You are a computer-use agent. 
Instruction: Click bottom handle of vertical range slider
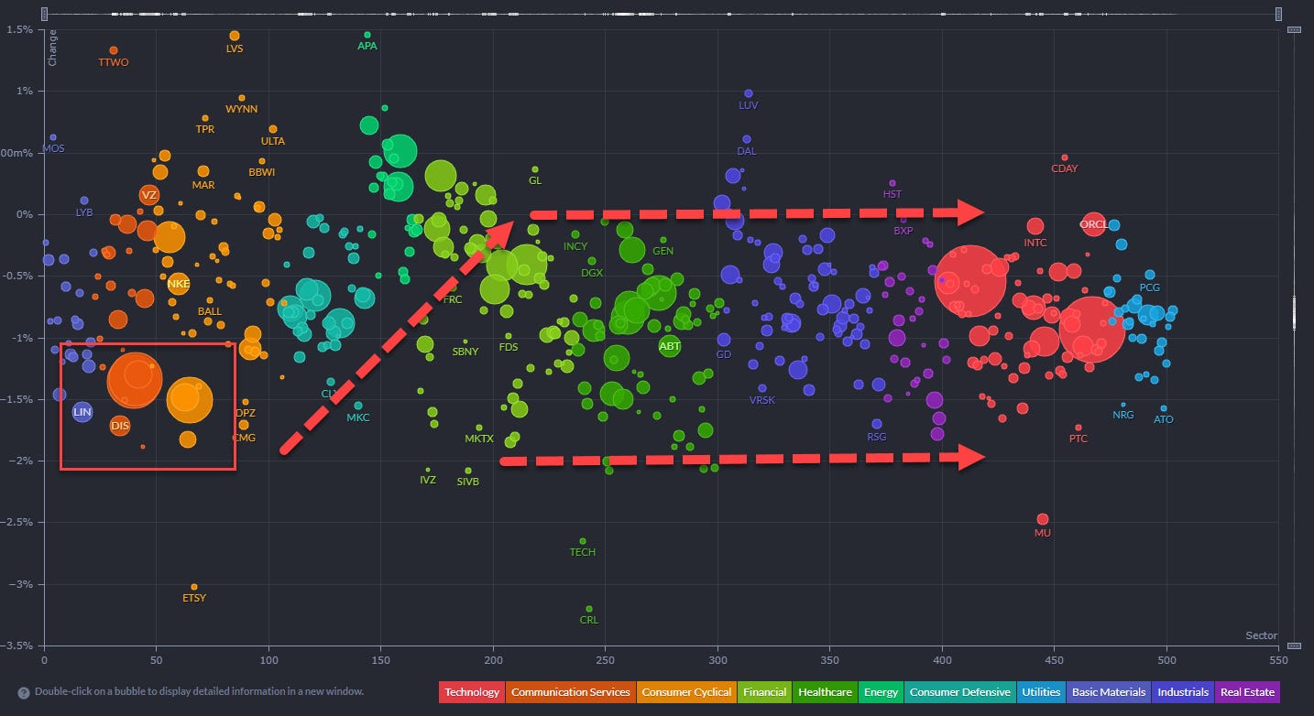pos(1294,645)
